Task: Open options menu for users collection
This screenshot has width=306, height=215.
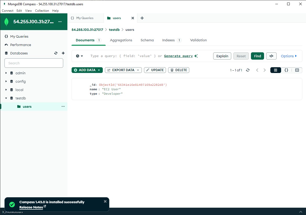Action: click(63, 106)
